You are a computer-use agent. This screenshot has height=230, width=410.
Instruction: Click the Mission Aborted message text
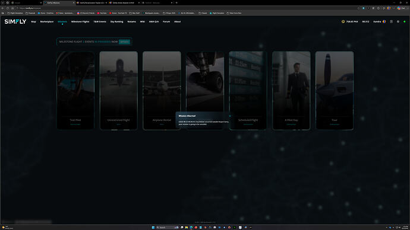point(204,123)
